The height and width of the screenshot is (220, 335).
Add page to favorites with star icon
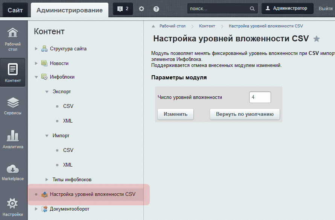[x=317, y=39]
